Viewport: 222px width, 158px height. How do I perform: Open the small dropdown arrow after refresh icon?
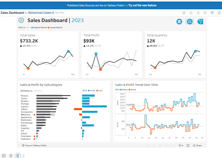(x=170, y=146)
